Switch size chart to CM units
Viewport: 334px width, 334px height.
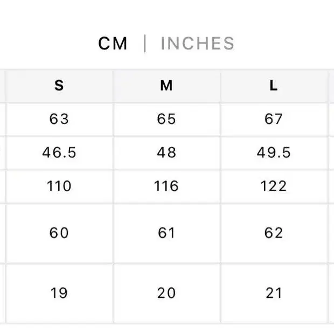click(x=113, y=44)
